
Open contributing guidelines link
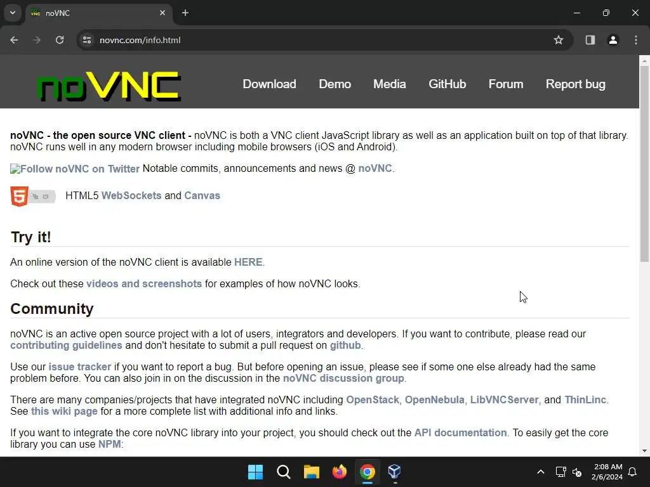pyautogui.click(x=66, y=346)
